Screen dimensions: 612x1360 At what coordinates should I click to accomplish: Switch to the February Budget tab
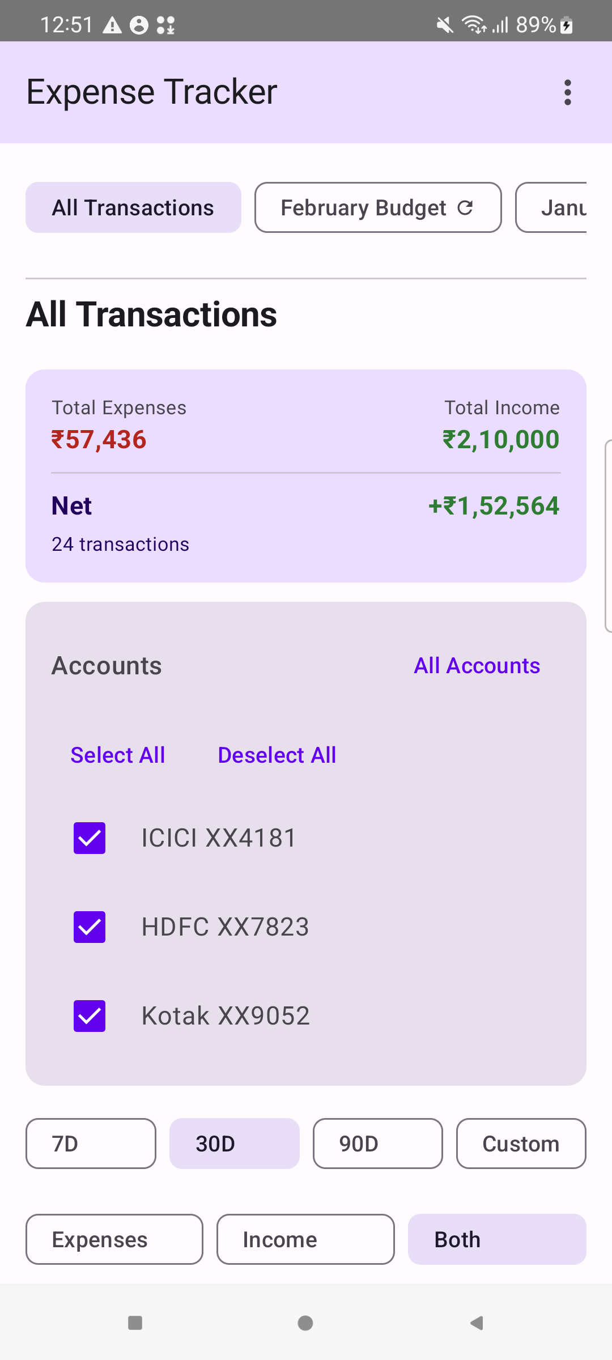(363, 207)
